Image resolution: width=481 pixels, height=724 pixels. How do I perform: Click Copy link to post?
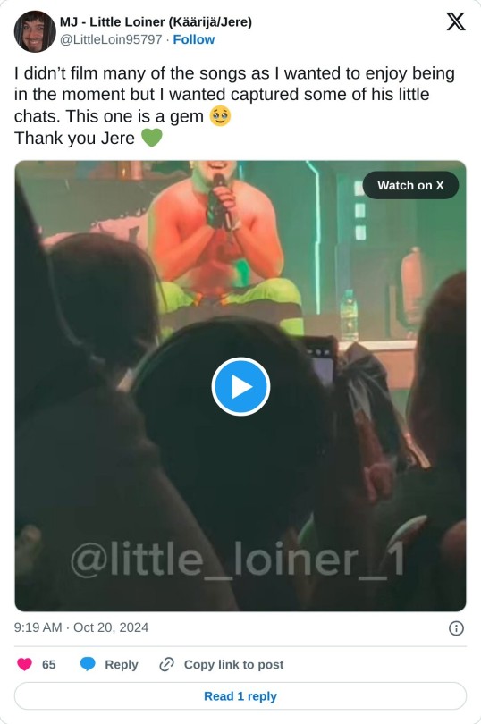coord(234,664)
